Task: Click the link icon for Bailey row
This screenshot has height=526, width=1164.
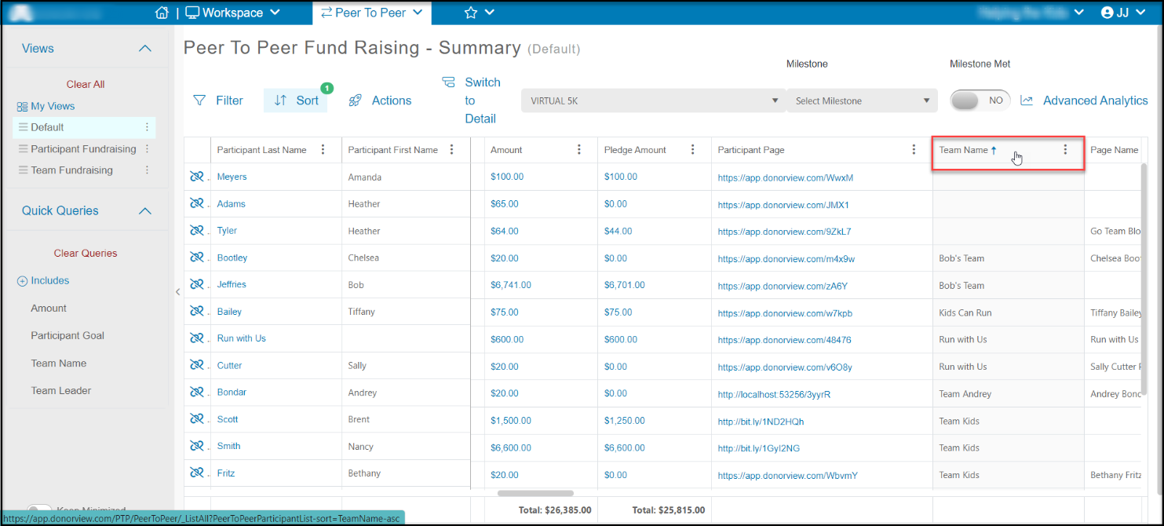Action: tap(196, 312)
